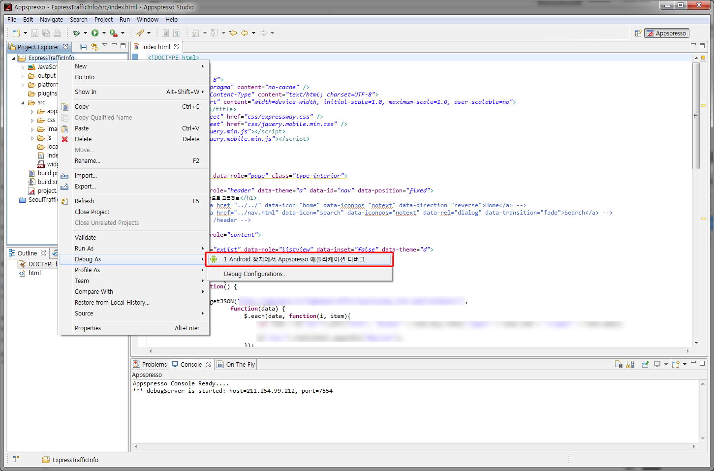Click the green Run toolbar button

pyautogui.click(x=95, y=33)
